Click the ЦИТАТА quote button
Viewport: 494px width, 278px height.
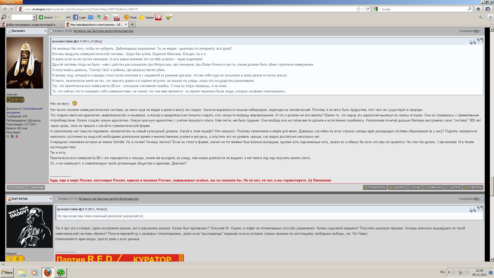[x=454, y=187]
